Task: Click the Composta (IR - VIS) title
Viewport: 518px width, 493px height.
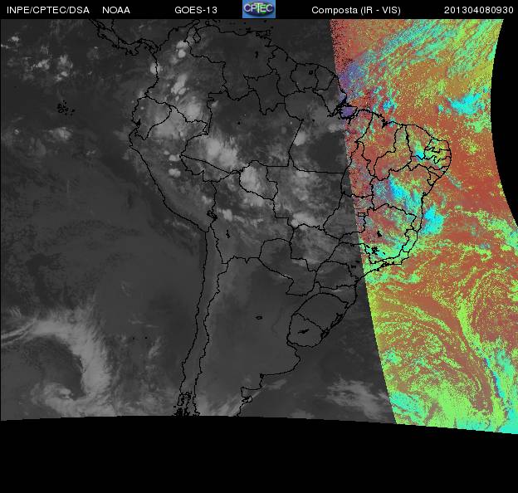Action: pyautogui.click(x=356, y=10)
